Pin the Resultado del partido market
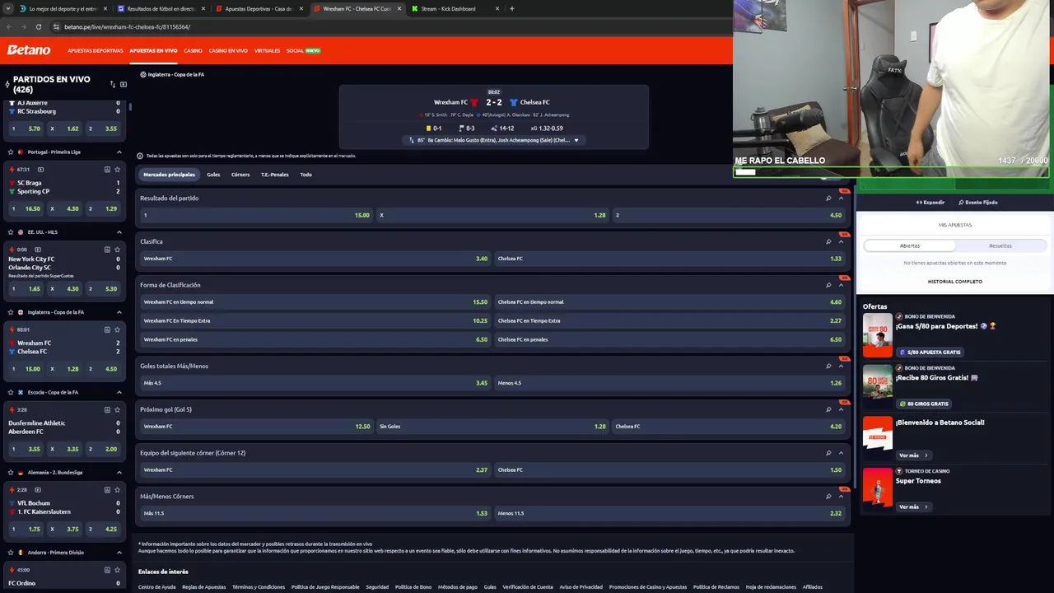This screenshot has height=593, width=1054. (x=828, y=198)
